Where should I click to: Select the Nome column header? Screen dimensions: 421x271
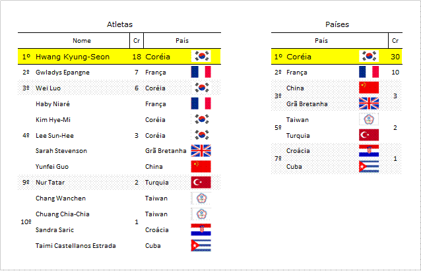(x=82, y=41)
